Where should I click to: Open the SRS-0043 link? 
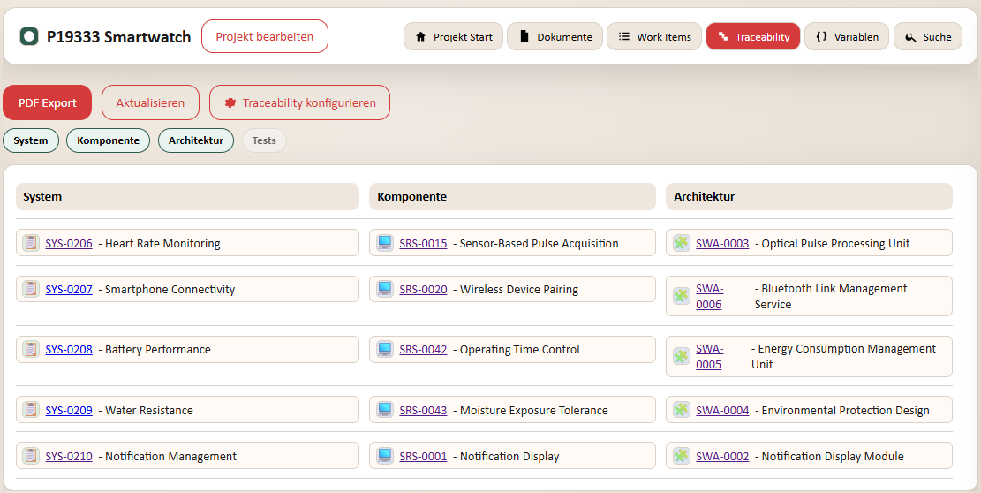coord(423,411)
